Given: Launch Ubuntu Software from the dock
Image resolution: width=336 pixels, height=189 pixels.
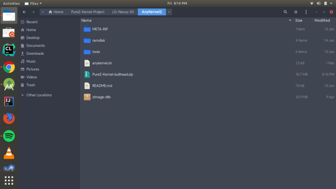Looking at the screenshot, I should [9, 33].
